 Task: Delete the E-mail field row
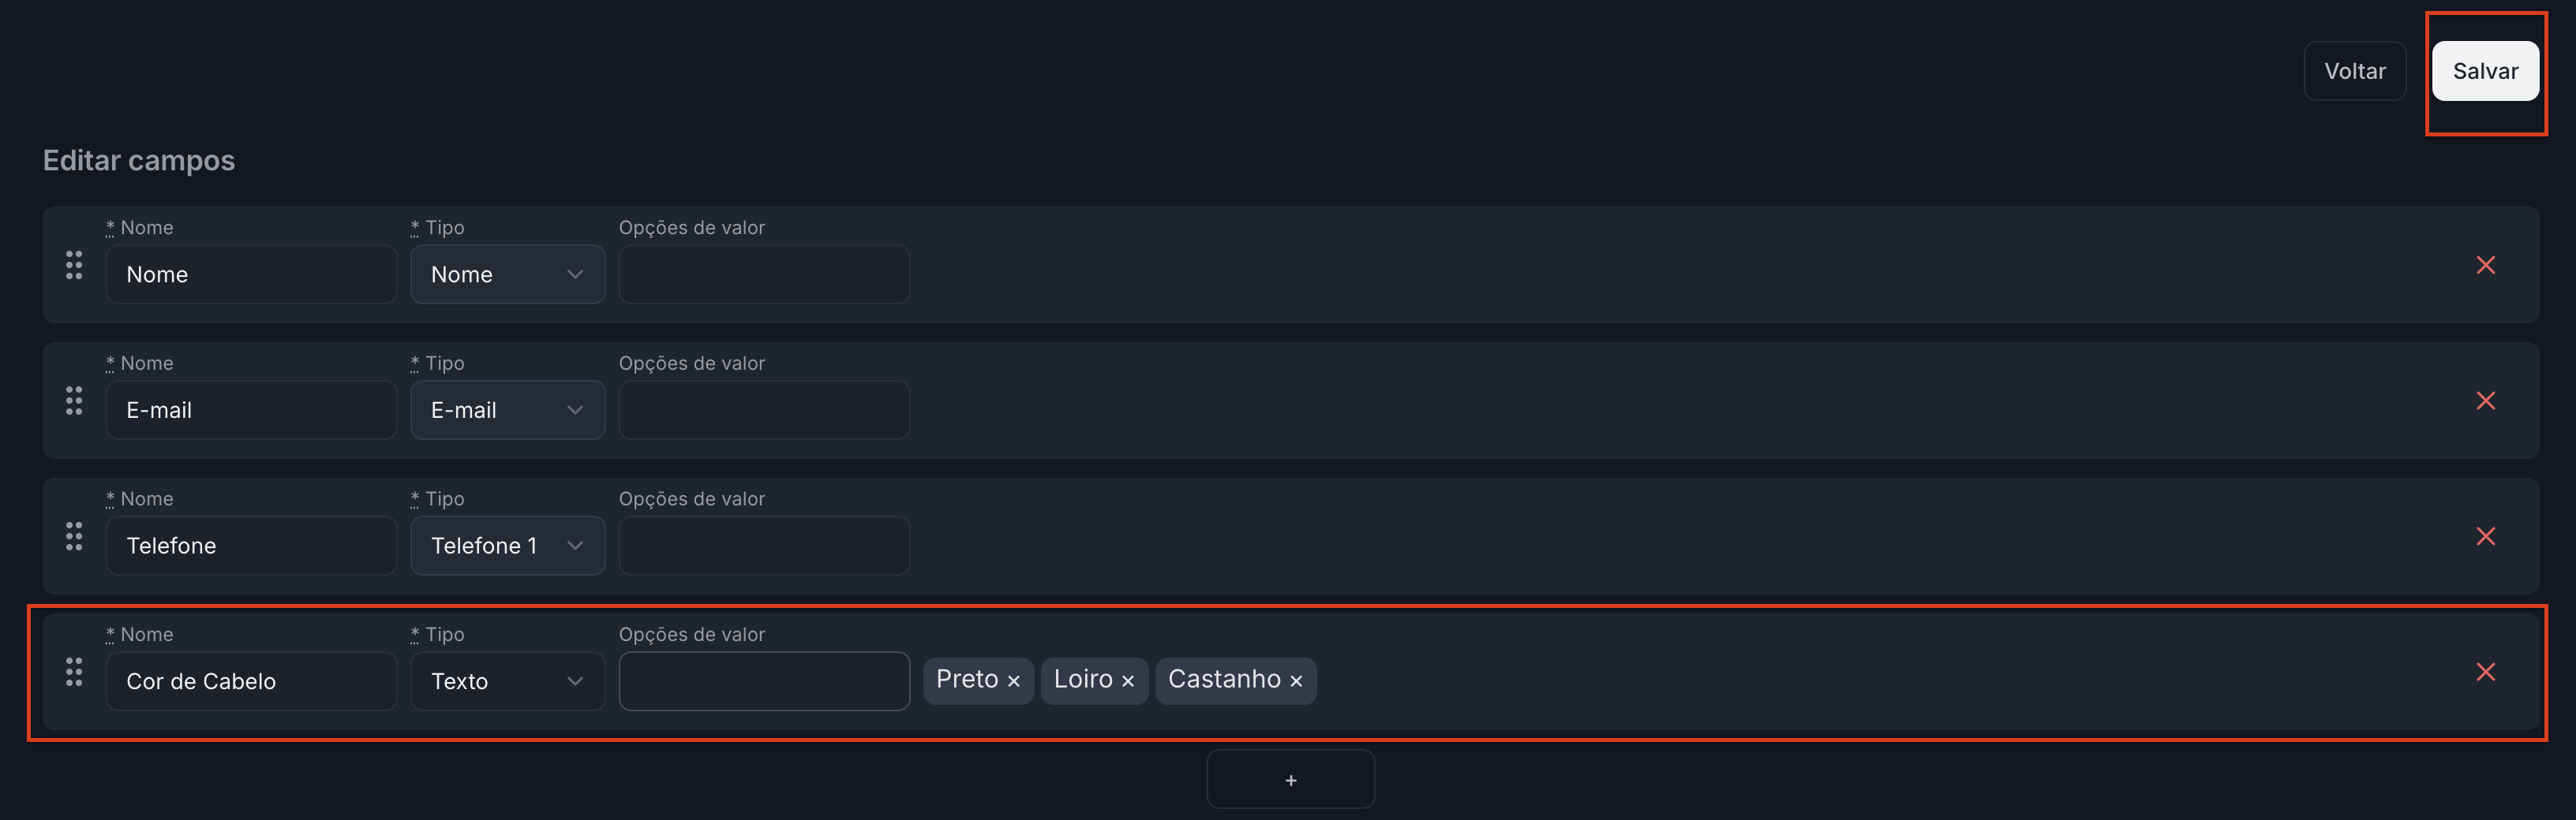pos(2485,401)
